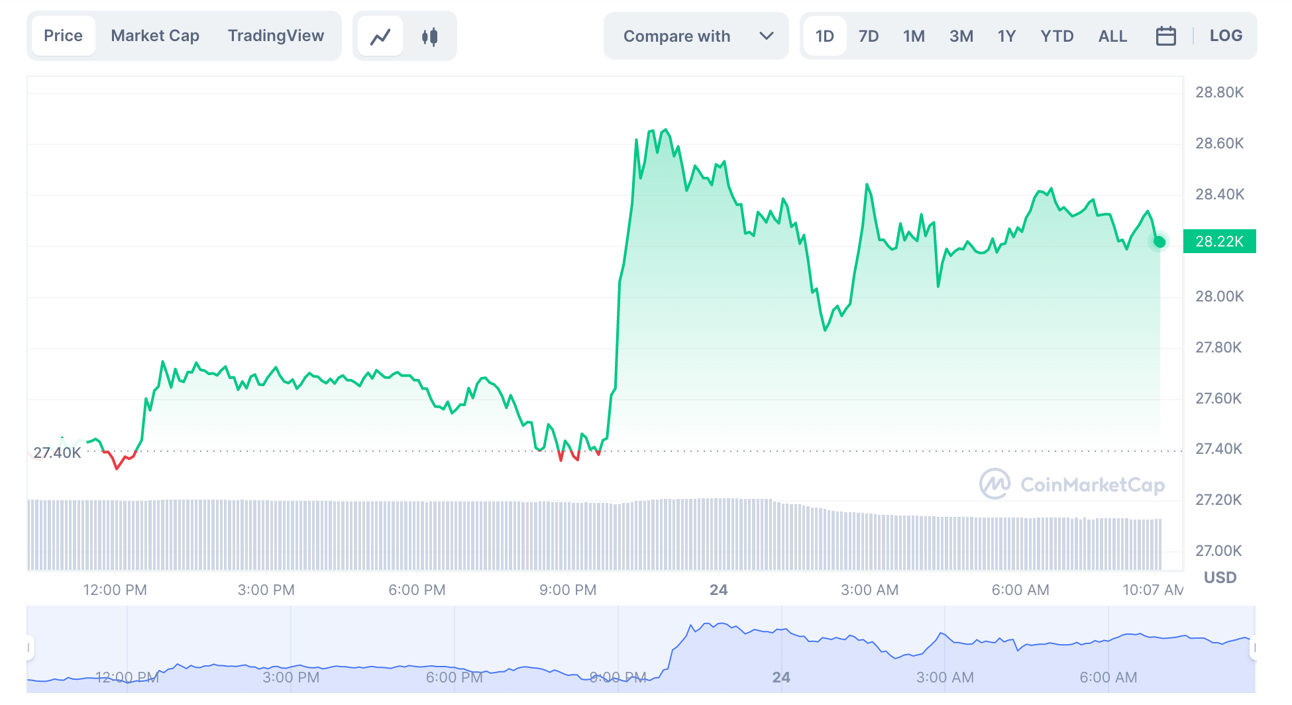Select the Price tab
The height and width of the screenshot is (705, 1292).
64,36
